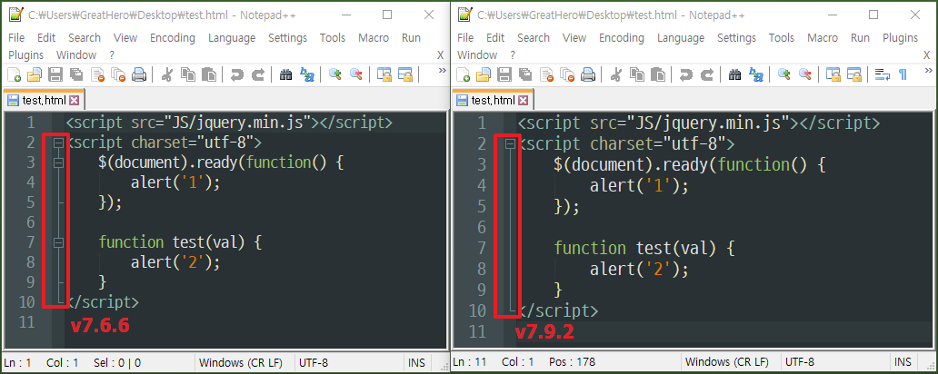Open ? help menu in right window
Image resolution: width=938 pixels, height=374 pixels.
(513, 55)
